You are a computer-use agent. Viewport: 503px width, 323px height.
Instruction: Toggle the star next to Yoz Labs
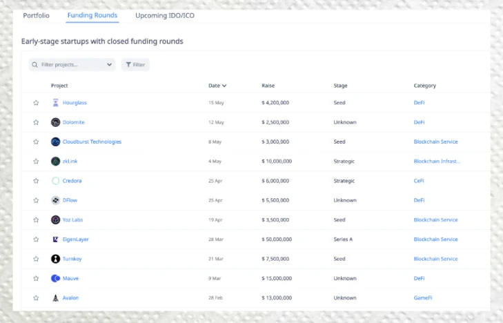pos(36,219)
